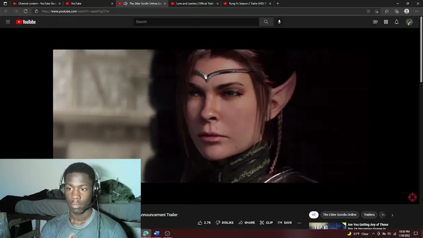Select the All filter chip
Image resolution: width=423 pixels, height=238 pixels.
coord(314,215)
